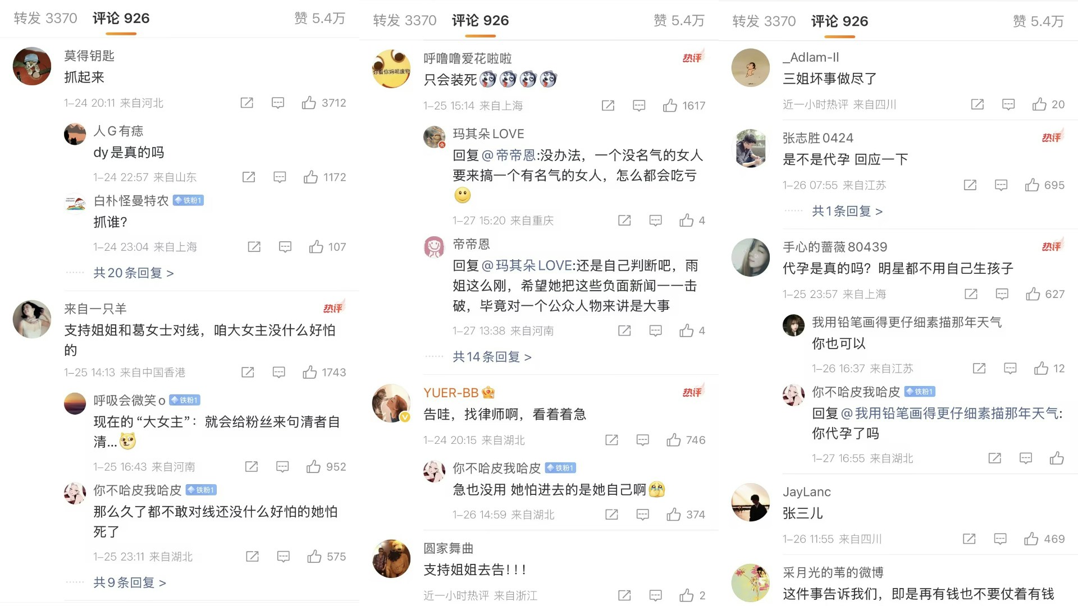Like 手心的蔷薇80439's comment
The image size is (1078, 606).
[1033, 294]
